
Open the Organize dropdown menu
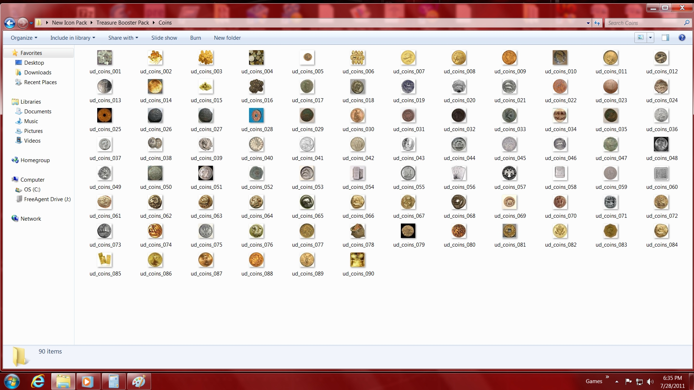pyautogui.click(x=24, y=38)
